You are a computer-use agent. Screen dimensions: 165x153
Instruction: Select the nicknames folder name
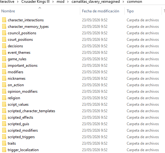coord(17,79)
